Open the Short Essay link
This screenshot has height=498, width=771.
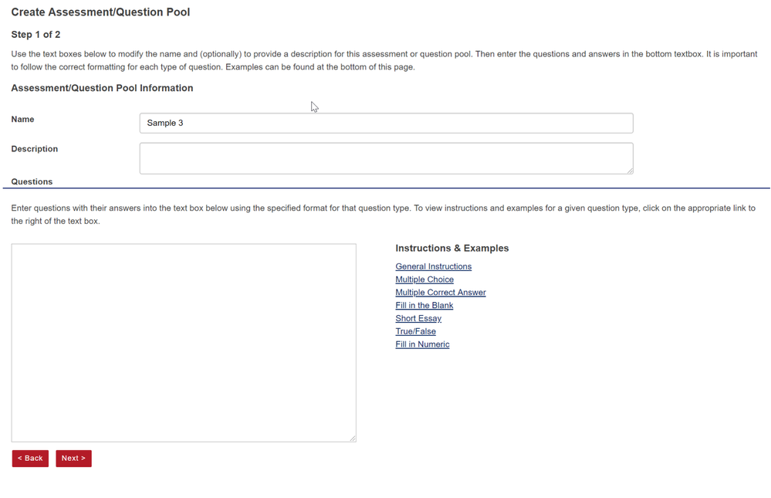(x=418, y=318)
